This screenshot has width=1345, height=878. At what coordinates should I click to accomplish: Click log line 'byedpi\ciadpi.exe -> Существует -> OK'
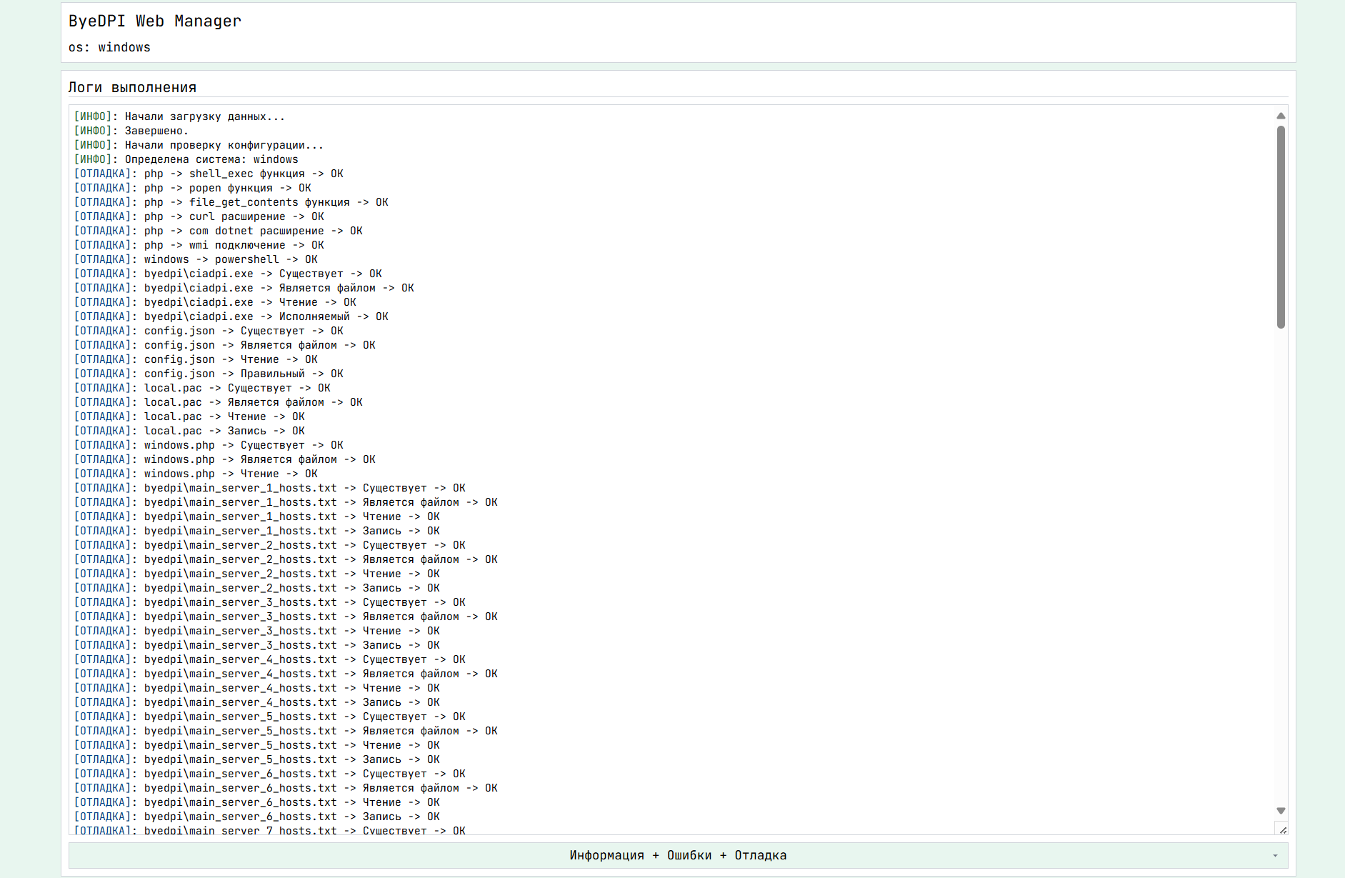tap(228, 274)
